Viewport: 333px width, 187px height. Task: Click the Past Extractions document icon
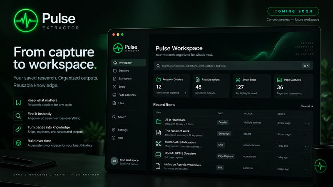(x=197, y=79)
